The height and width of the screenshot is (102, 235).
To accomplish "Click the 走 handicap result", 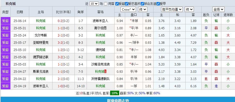I will 216,86.
